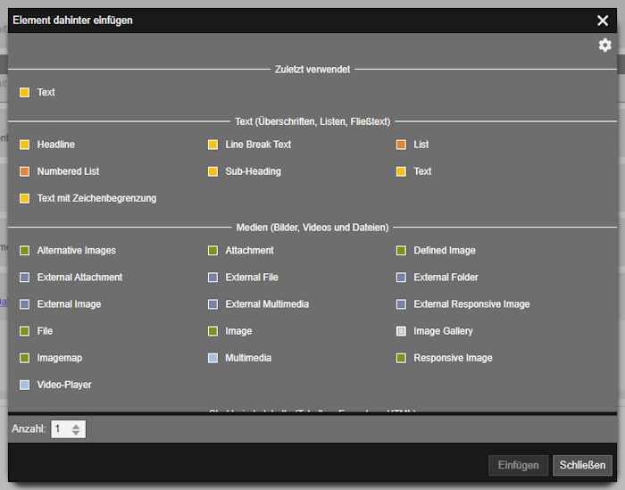Select the Video-Player element icon
Viewport: 625px width, 490px height.
pos(25,385)
